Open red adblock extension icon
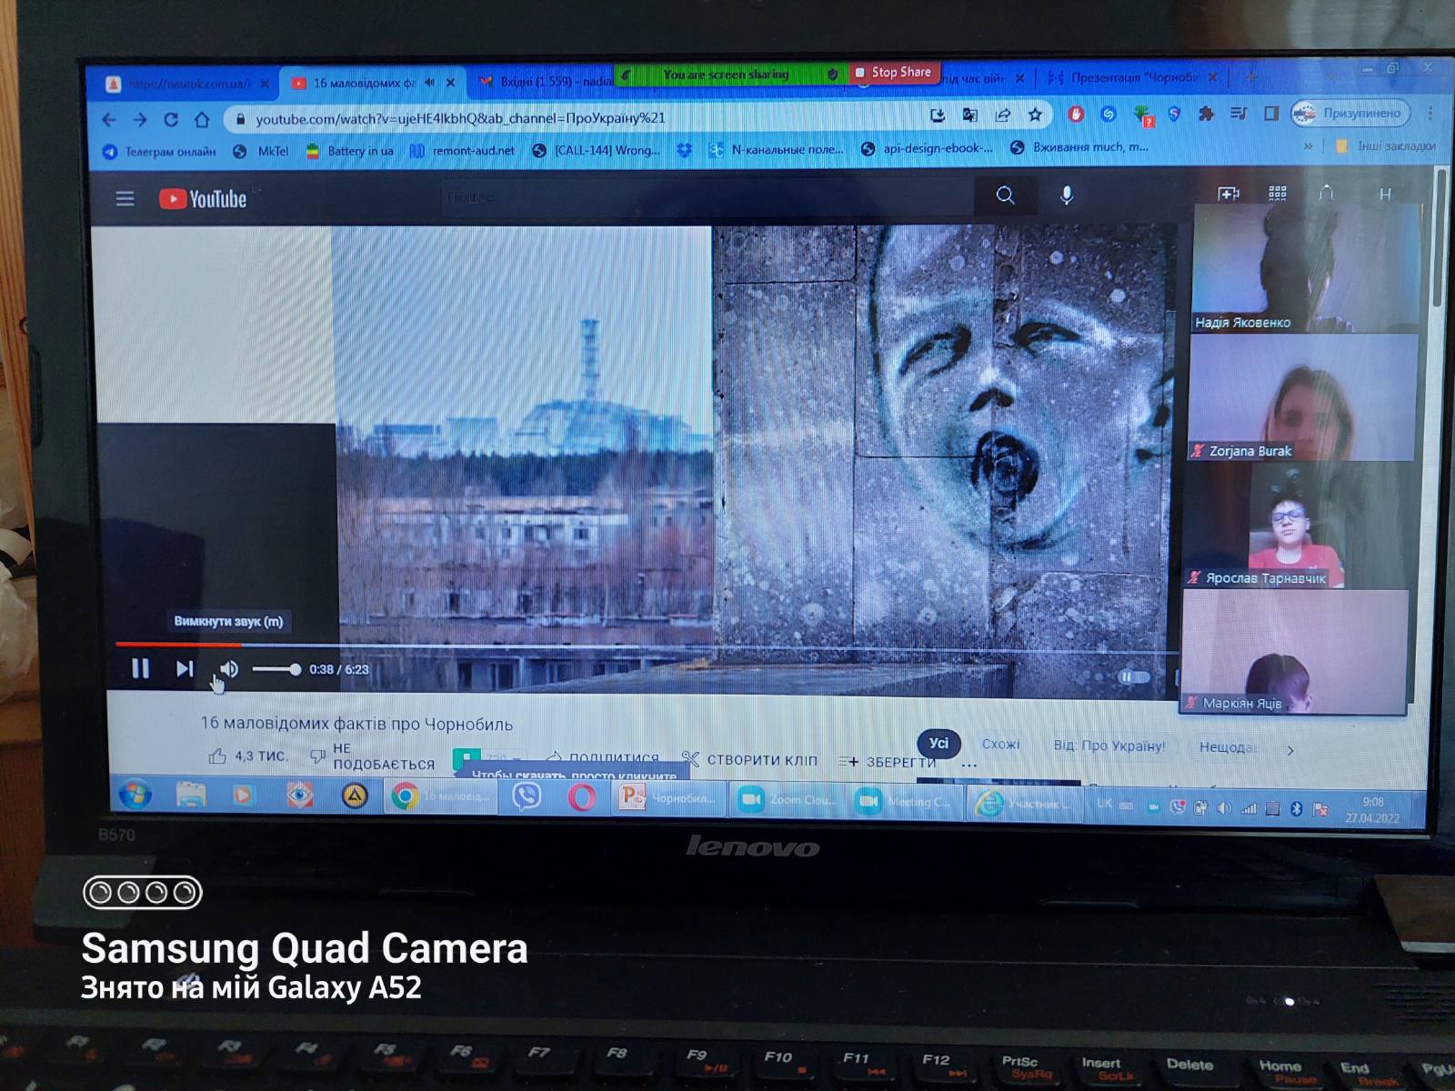The width and height of the screenshot is (1455, 1091). pyautogui.click(x=1076, y=115)
